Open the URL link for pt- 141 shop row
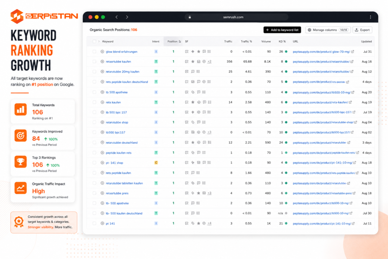 tap(322, 163)
